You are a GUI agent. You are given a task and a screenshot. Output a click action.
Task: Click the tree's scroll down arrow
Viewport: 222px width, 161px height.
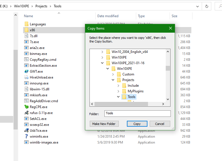(x=168, y=99)
